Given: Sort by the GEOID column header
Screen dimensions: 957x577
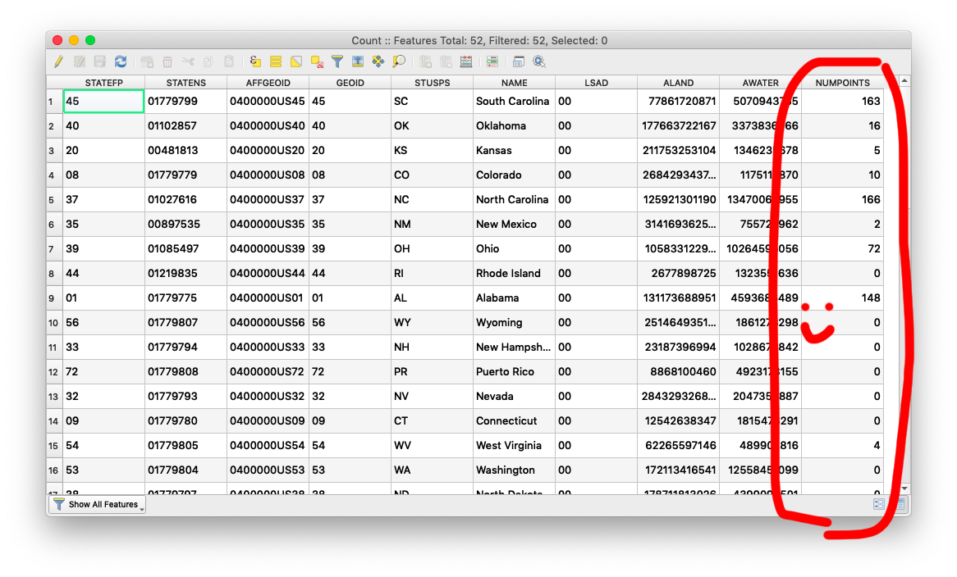Looking at the screenshot, I should pos(350,82).
